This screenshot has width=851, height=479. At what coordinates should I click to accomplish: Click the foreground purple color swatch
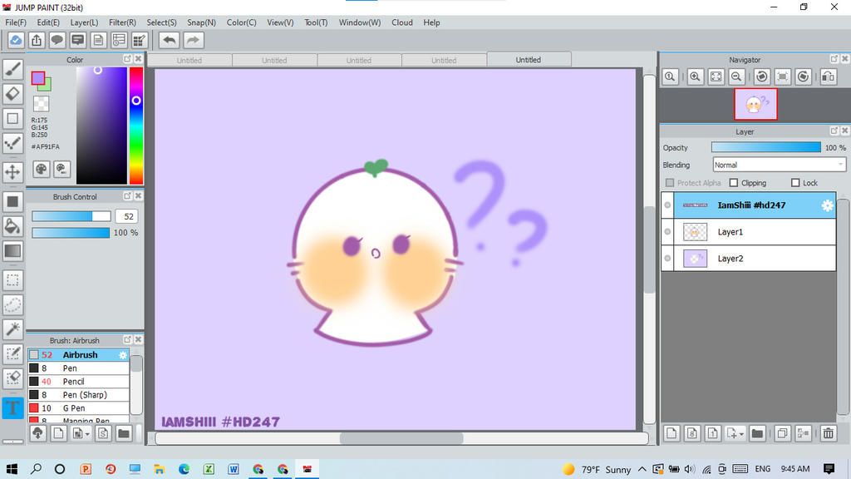38,79
